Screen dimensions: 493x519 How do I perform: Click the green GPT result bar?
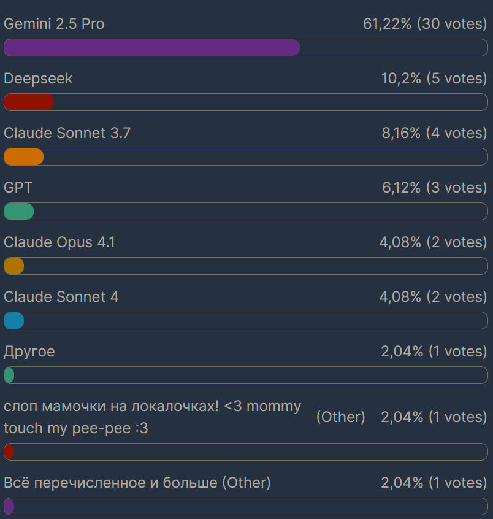[x=19, y=212]
